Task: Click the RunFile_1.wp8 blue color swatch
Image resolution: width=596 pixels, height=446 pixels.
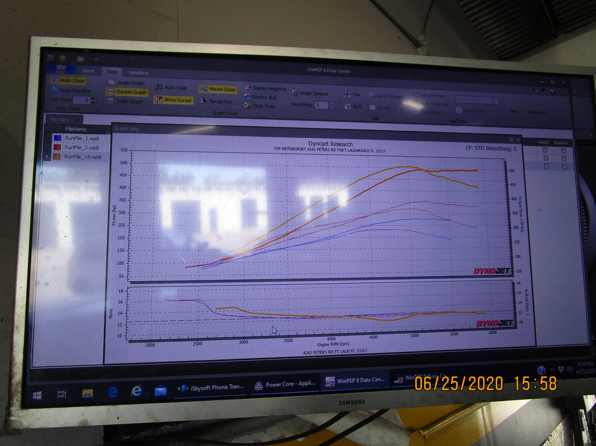Action: pyautogui.click(x=57, y=138)
